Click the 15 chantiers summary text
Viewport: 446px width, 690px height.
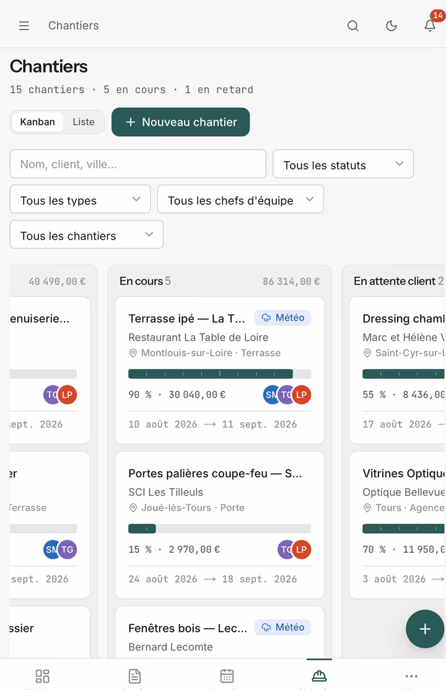[47, 90]
